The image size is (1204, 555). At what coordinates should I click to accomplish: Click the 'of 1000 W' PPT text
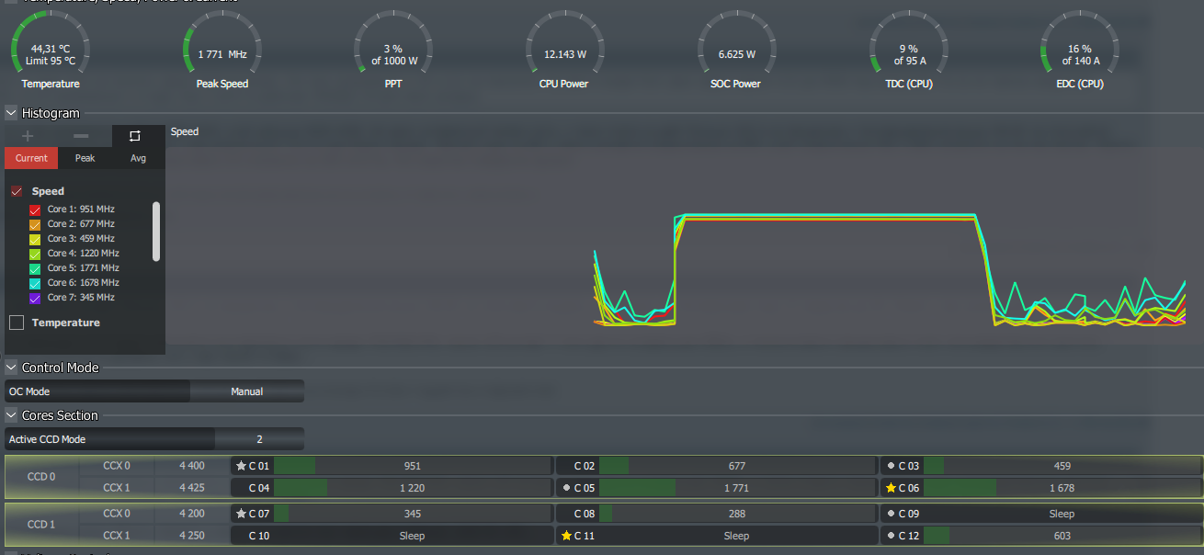pos(394,61)
